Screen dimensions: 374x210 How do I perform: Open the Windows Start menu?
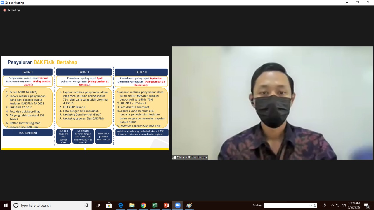tap(6, 205)
